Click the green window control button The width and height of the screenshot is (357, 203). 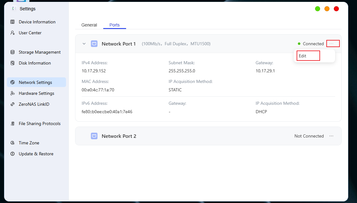(318, 9)
